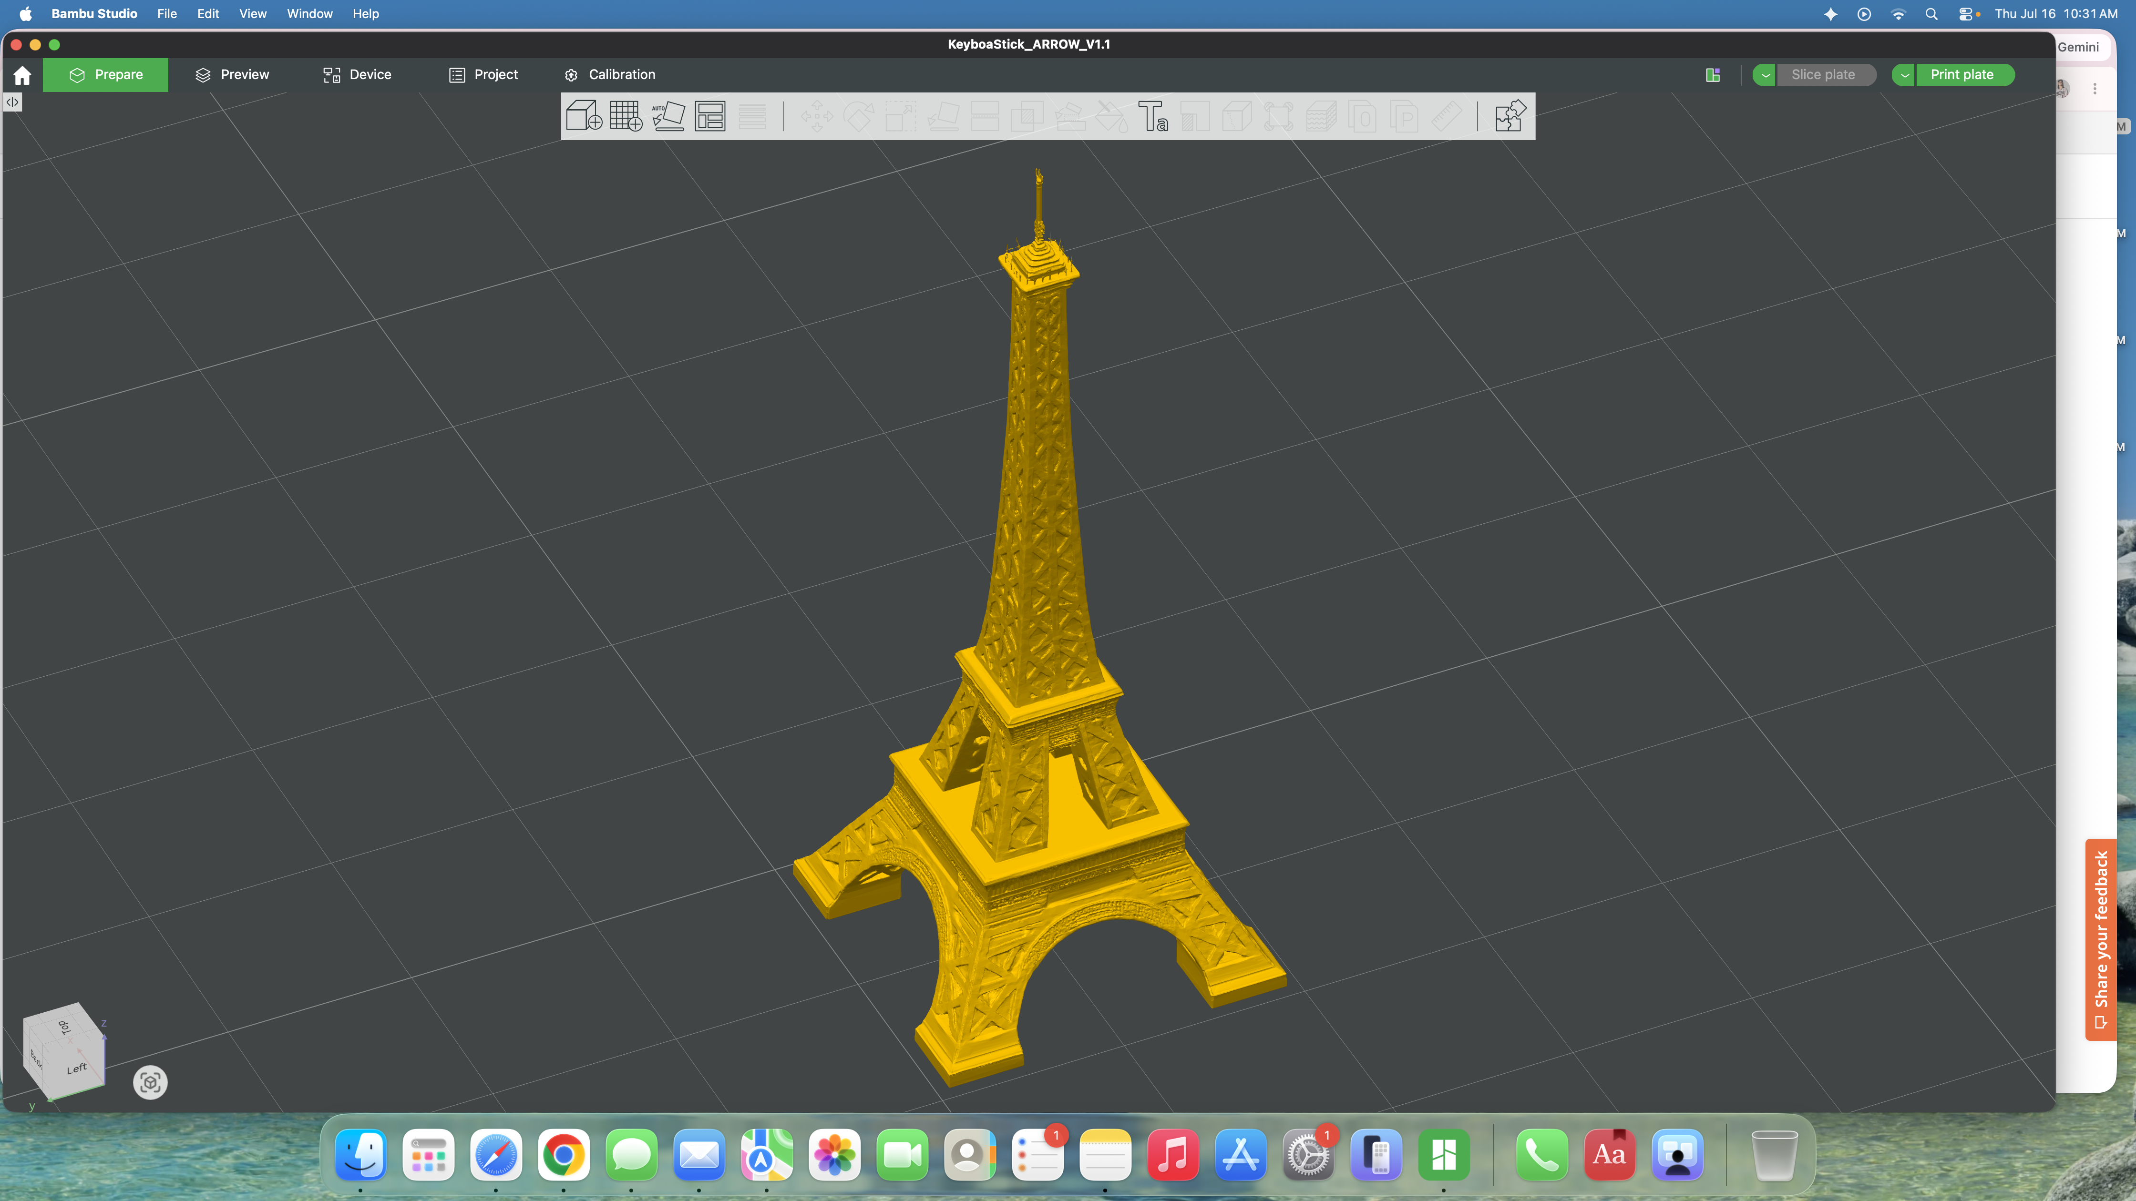The image size is (2136, 1201).
Task: Open the Project tab
Action: click(483, 75)
